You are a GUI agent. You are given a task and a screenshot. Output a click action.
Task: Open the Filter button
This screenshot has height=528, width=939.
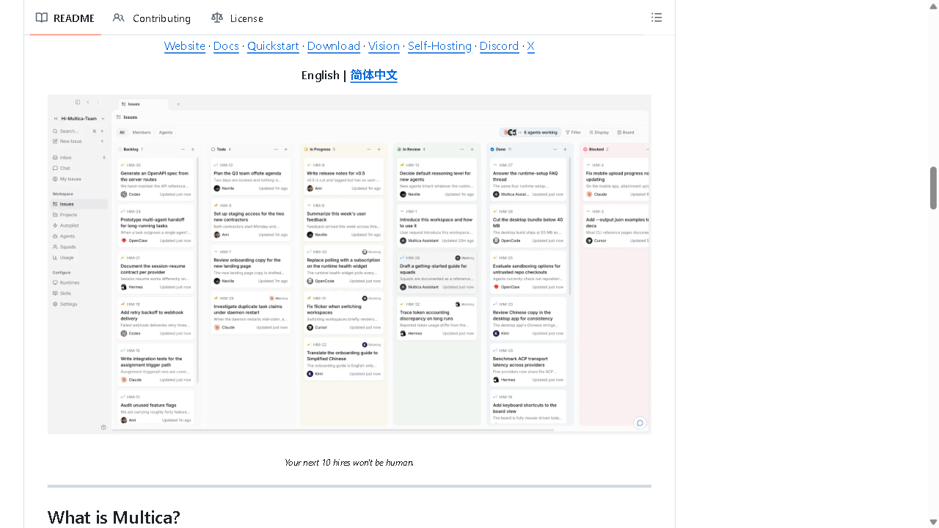[573, 133]
